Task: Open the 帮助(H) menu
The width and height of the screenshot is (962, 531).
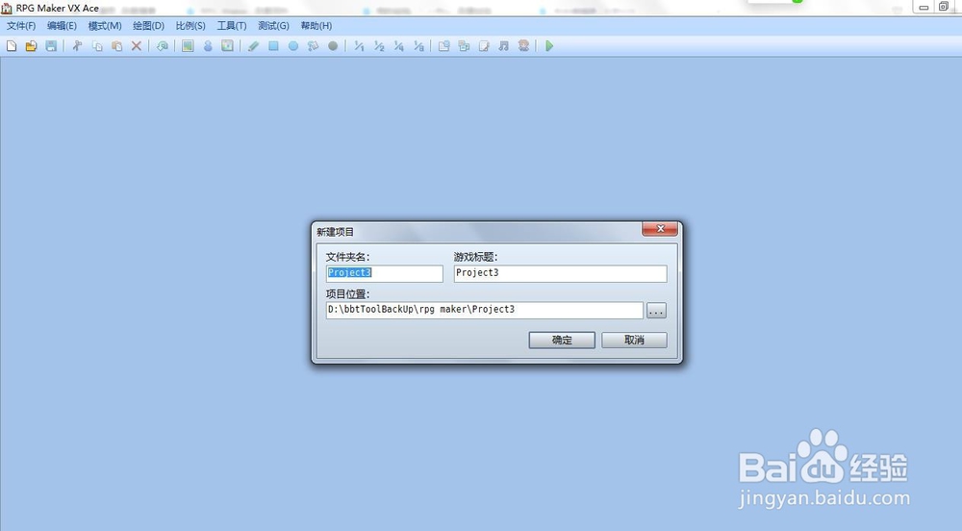Action: click(x=316, y=26)
